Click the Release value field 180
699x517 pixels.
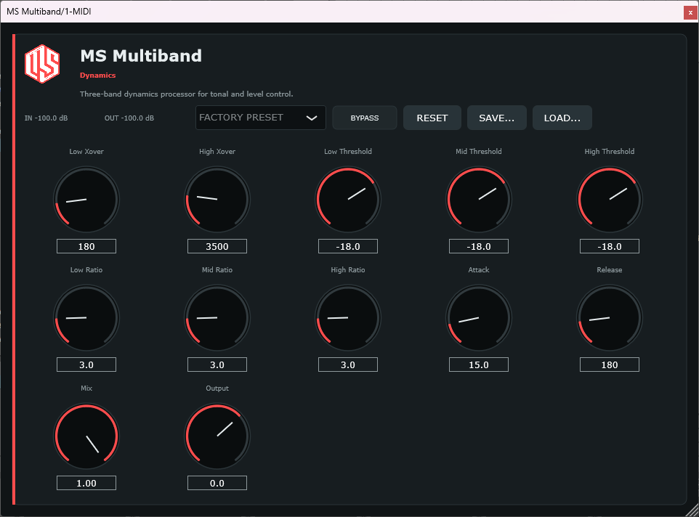click(610, 365)
